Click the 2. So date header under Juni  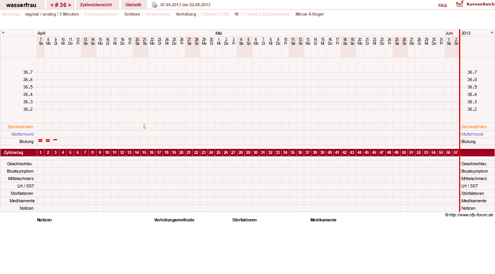[x=456, y=41]
